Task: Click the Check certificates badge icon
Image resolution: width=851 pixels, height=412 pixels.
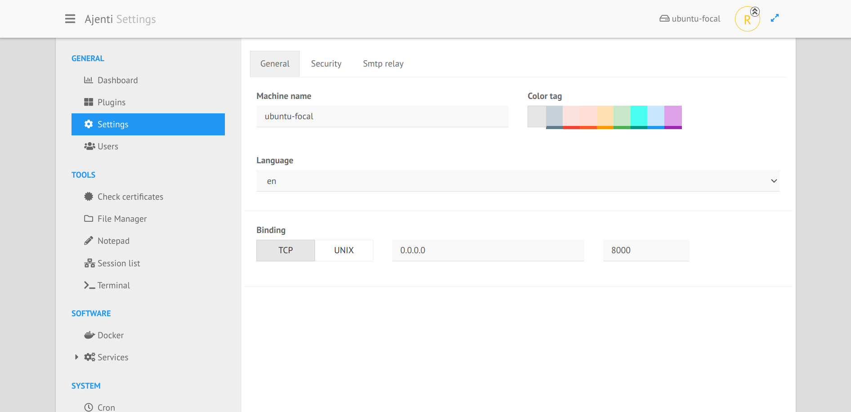Action: click(x=89, y=197)
